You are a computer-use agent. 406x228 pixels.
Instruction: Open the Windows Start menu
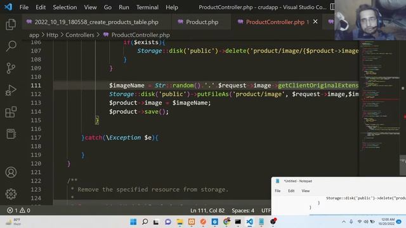(x=133, y=222)
